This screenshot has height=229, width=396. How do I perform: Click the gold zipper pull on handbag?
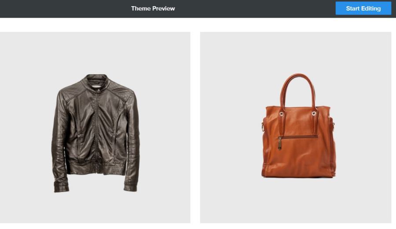[x=280, y=143]
